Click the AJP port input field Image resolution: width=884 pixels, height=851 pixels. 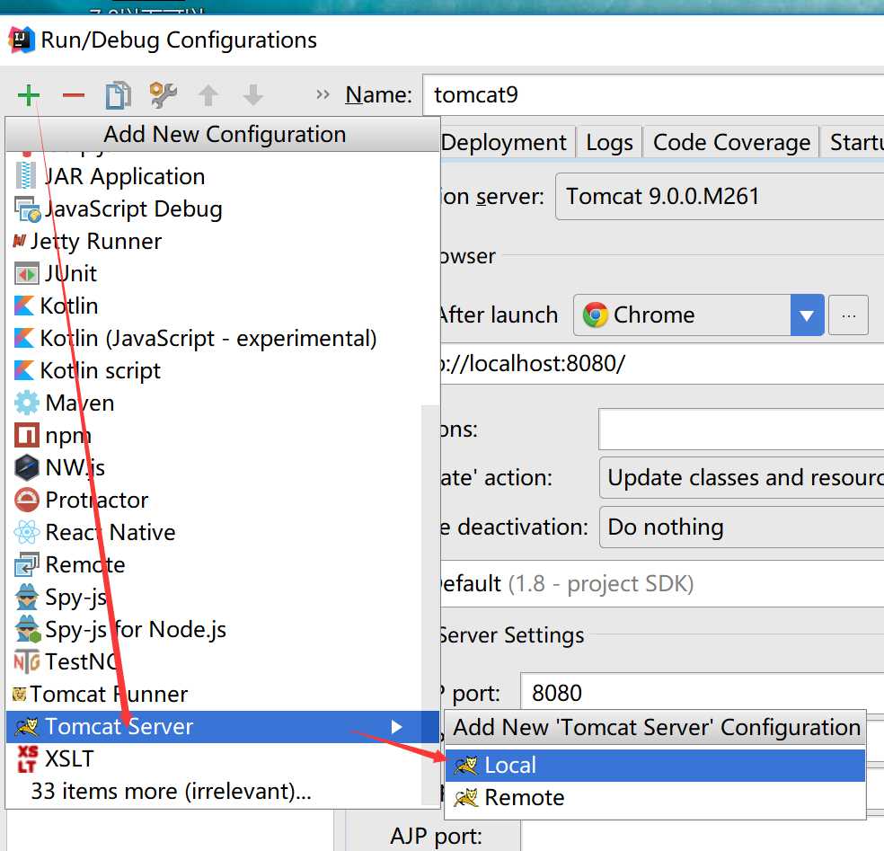[x=702, y=837]
